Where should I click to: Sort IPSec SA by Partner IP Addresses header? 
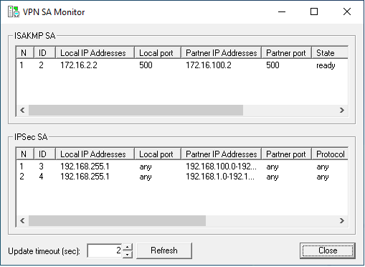222,154
